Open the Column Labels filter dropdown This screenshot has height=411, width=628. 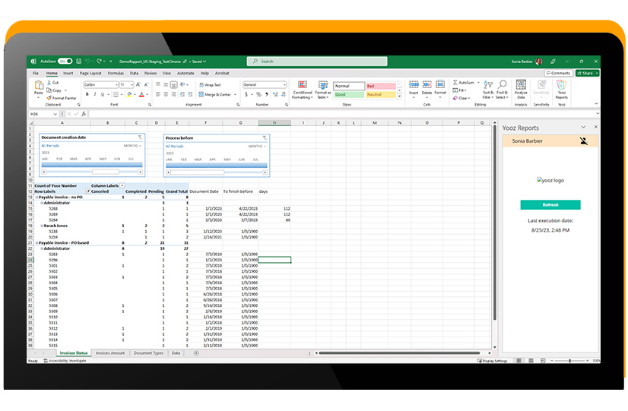click(x=122, y=185)
